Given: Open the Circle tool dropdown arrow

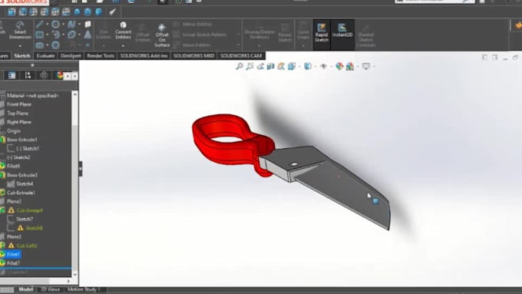Looking at the screenshot, I should (63, 25).
